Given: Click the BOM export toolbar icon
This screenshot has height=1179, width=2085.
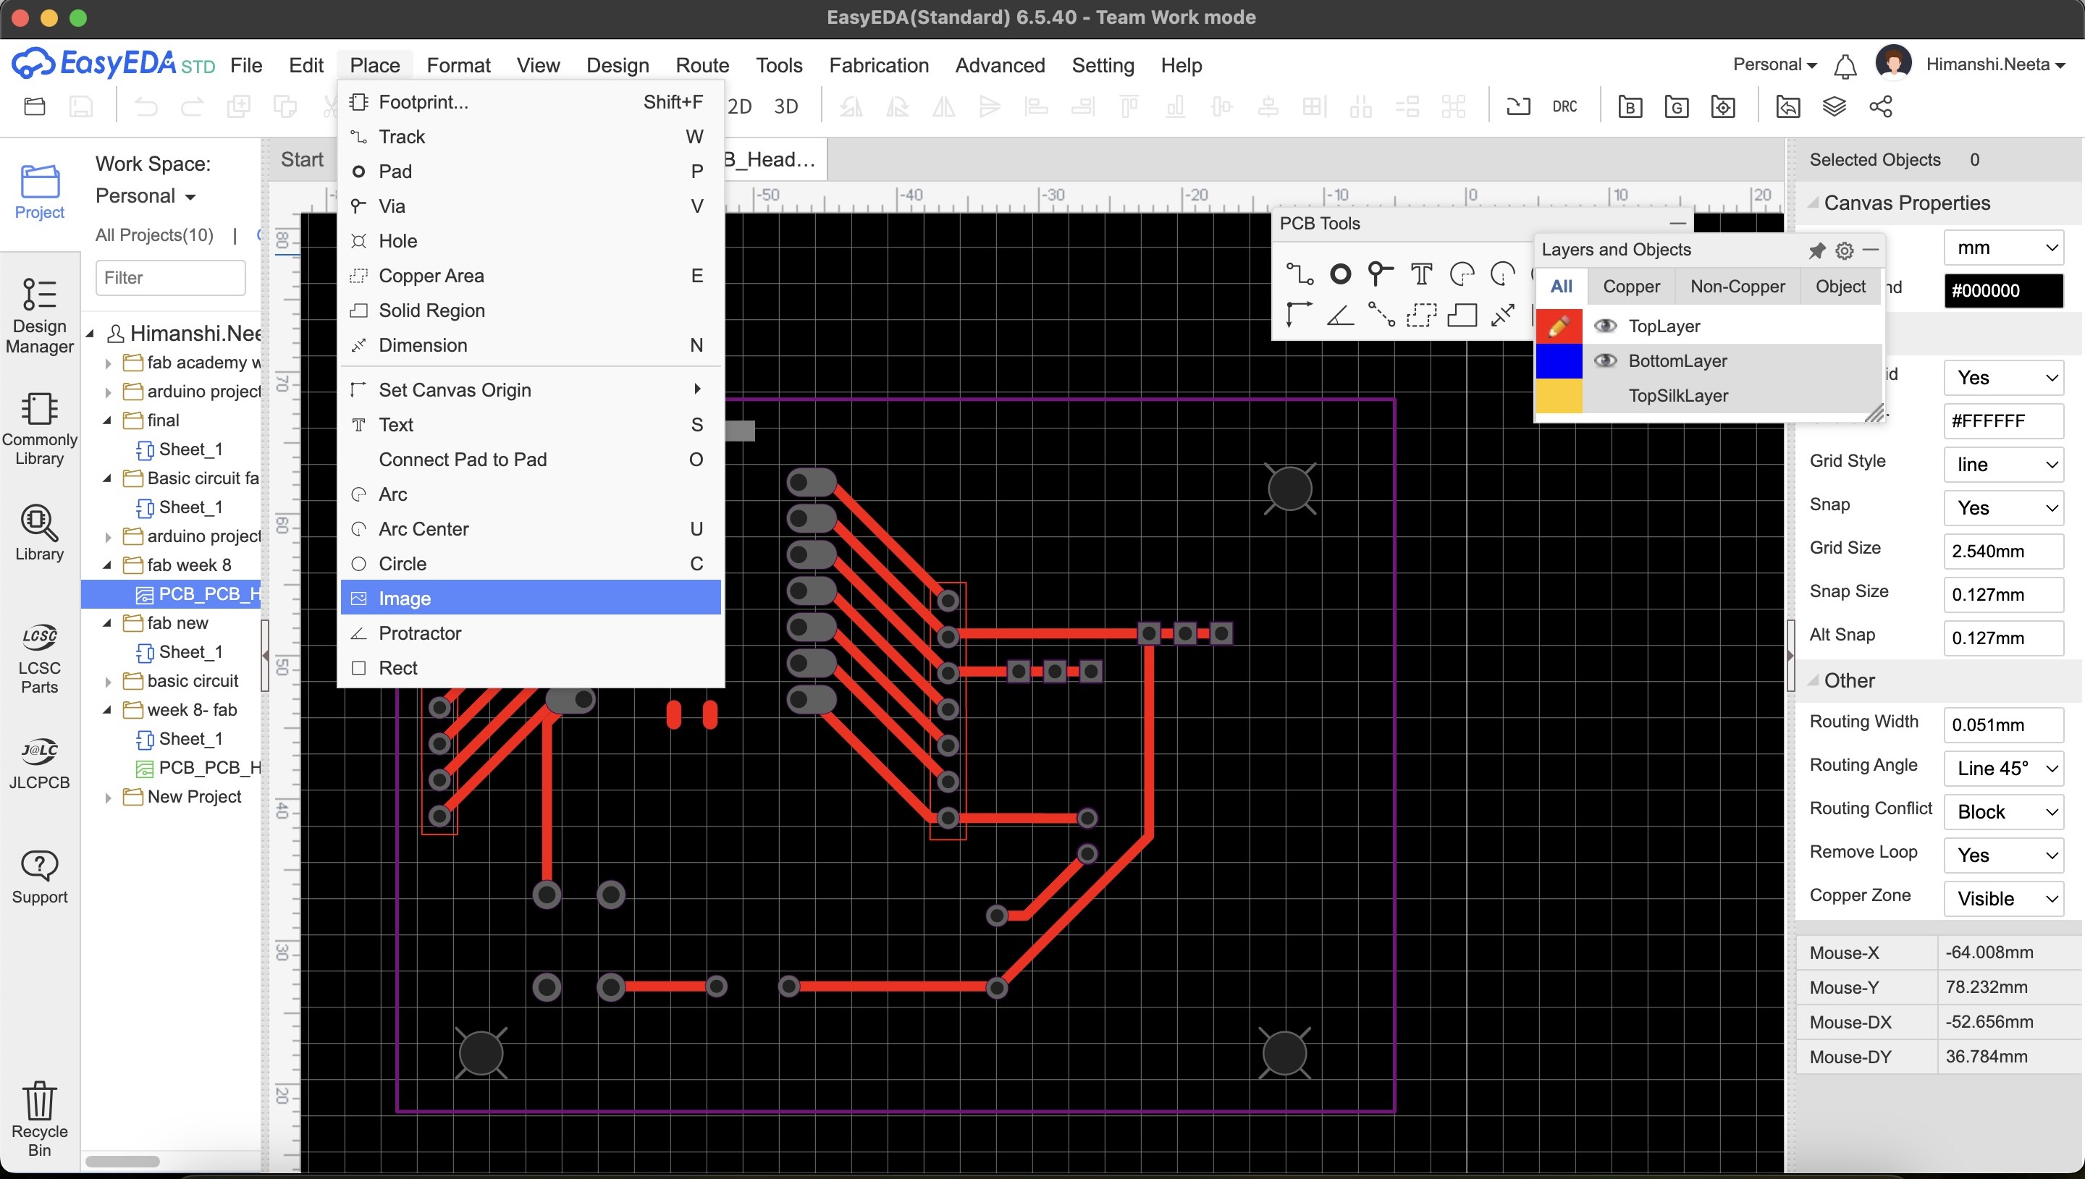Looking at the screenshot, I should point(1630,107).
